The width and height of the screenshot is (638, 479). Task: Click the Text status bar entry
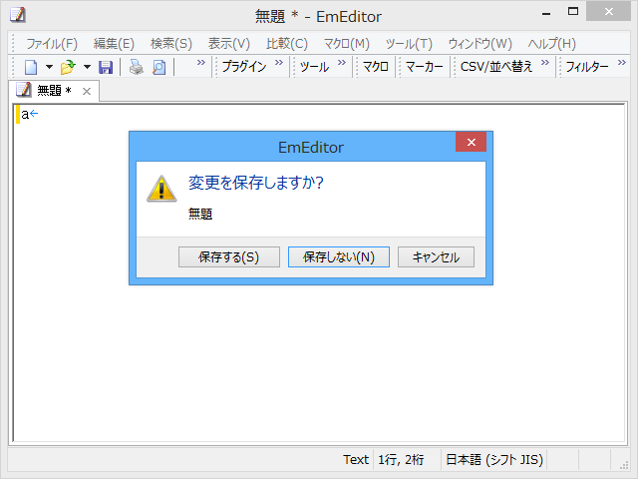point(355,459)
